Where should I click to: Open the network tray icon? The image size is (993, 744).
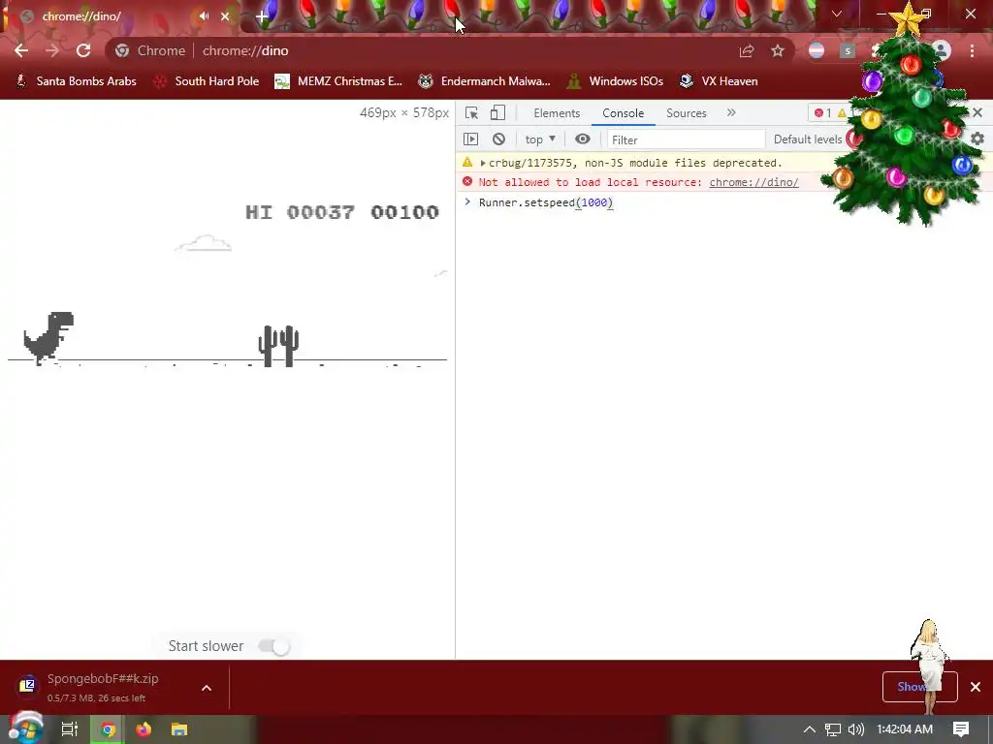point(833,729)
